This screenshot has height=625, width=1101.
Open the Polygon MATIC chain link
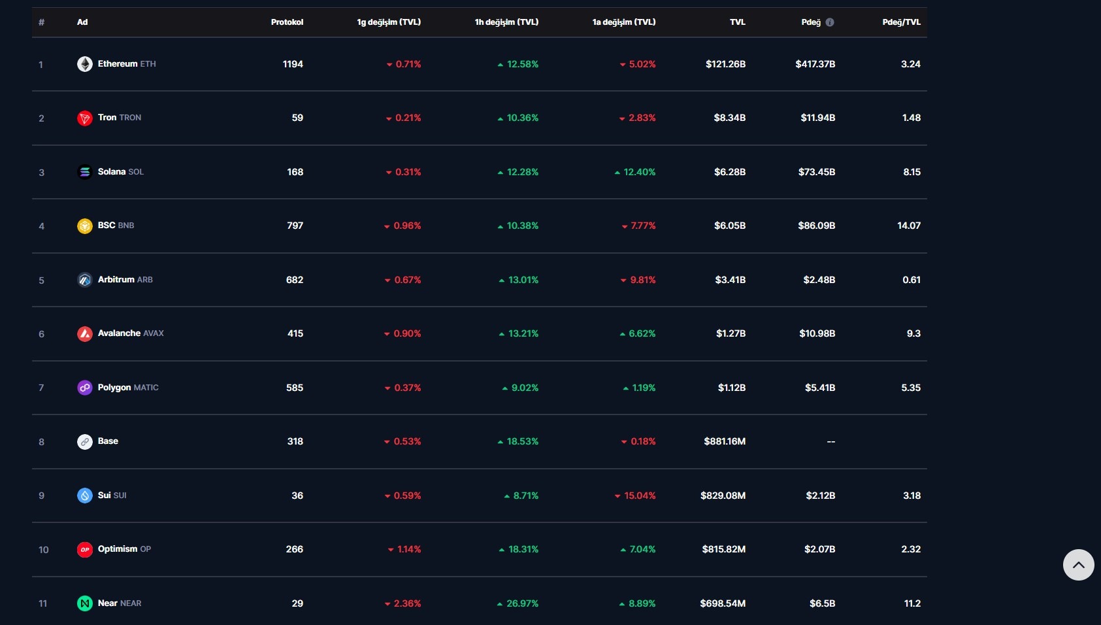click(128, 388)
